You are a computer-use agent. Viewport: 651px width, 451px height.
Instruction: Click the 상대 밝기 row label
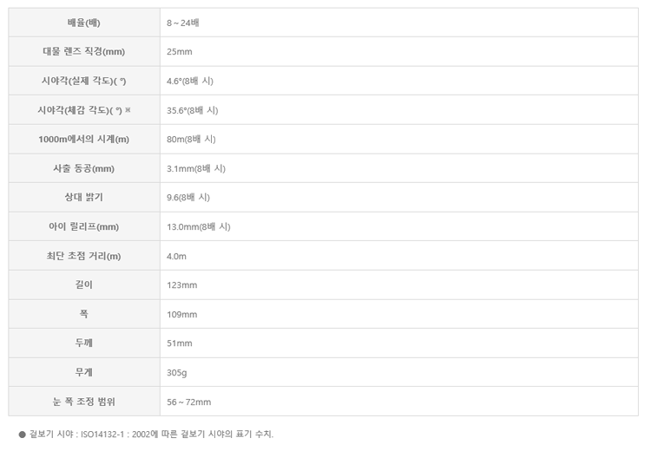pyautogui.click(x=84, y=198)
